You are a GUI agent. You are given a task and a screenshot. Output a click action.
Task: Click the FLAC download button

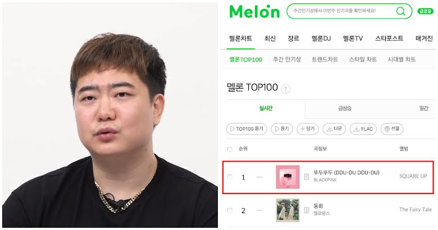point(363,129)
